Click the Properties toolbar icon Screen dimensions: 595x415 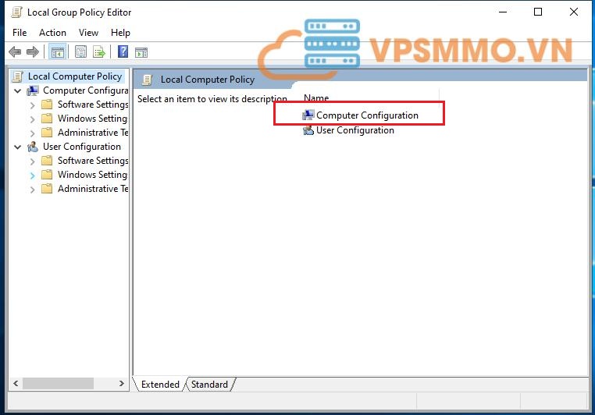(81, 52)
